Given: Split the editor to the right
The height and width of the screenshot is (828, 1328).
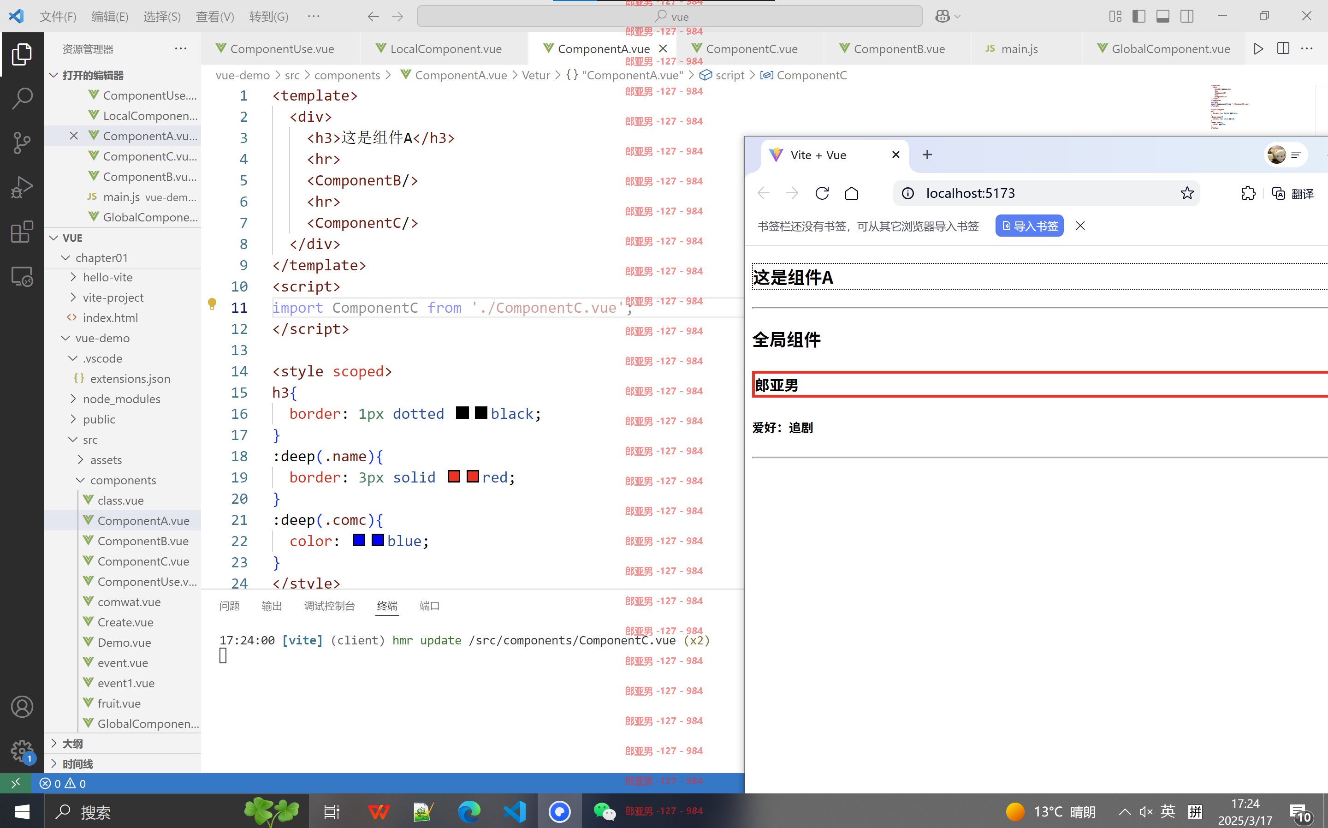Looking at the screenshot, I should [x=1282, y=49].
